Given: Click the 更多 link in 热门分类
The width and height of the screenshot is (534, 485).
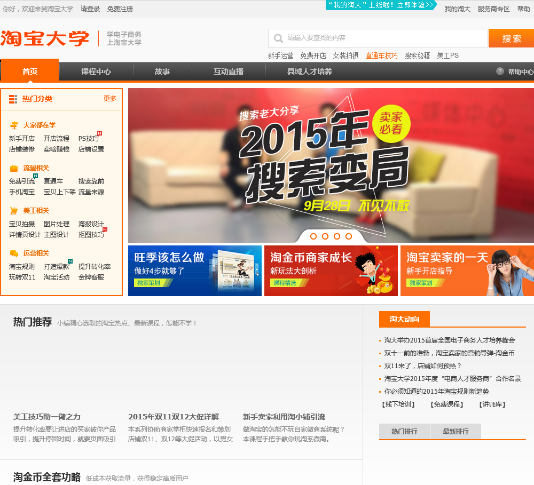Looking at the screenshot, I should [109, 99].
